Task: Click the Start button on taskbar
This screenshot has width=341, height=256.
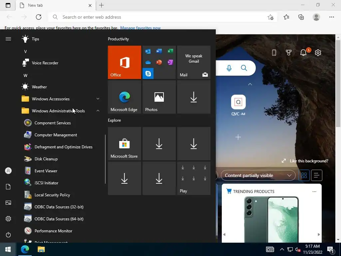Action: point(8,249)
